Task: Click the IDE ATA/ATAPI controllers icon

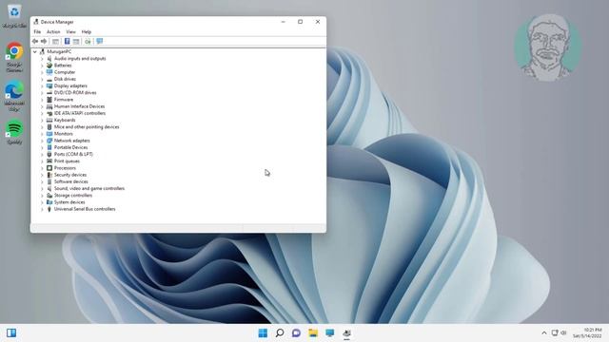Action: point(49,113)
